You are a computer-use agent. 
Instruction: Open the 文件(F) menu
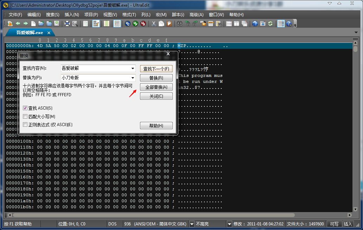pos(15,15)
